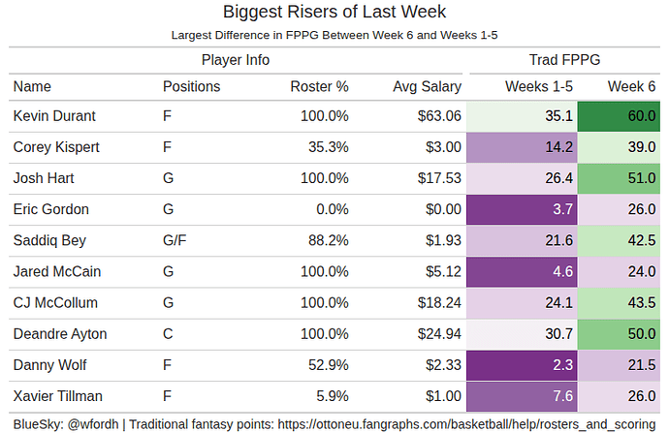Click the "Biggest Risers of Last Week" title
669x433 pixels.
pos(334,13)
